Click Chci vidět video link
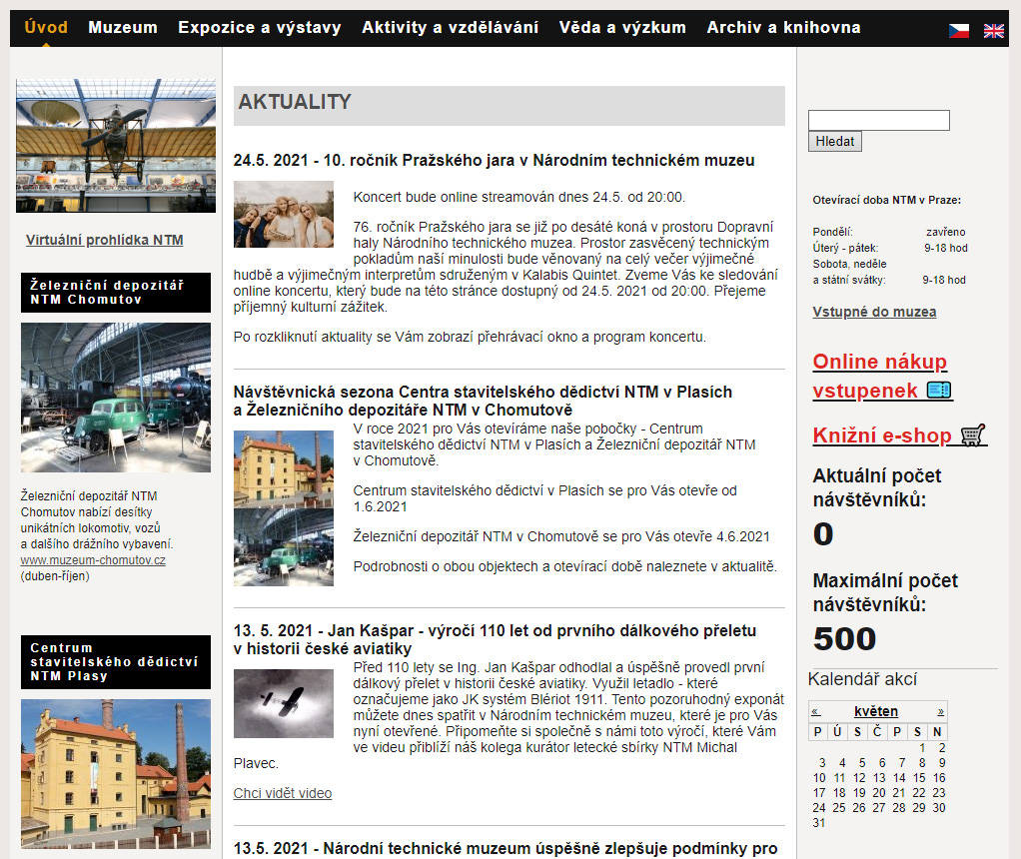This screenshot has height=859, width=1021. click(283, 793)
